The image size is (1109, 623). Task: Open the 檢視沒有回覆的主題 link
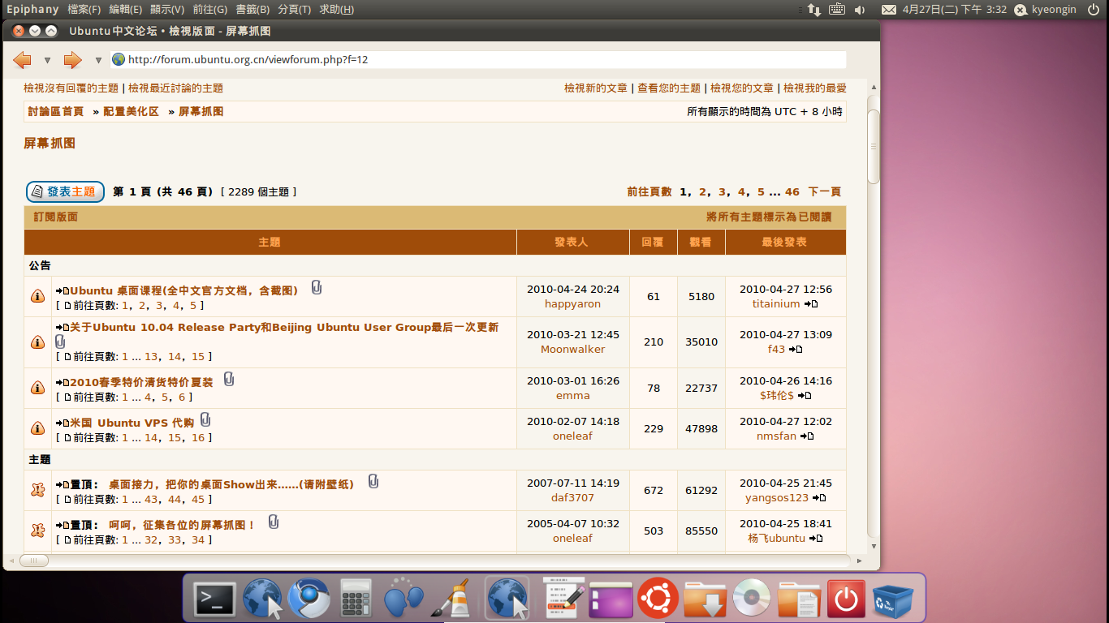pyautogui.click(x=71, y=88)
